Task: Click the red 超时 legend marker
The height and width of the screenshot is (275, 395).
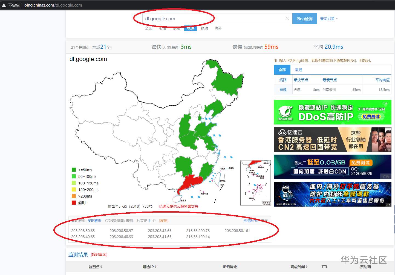Action: tap(73, 202)
